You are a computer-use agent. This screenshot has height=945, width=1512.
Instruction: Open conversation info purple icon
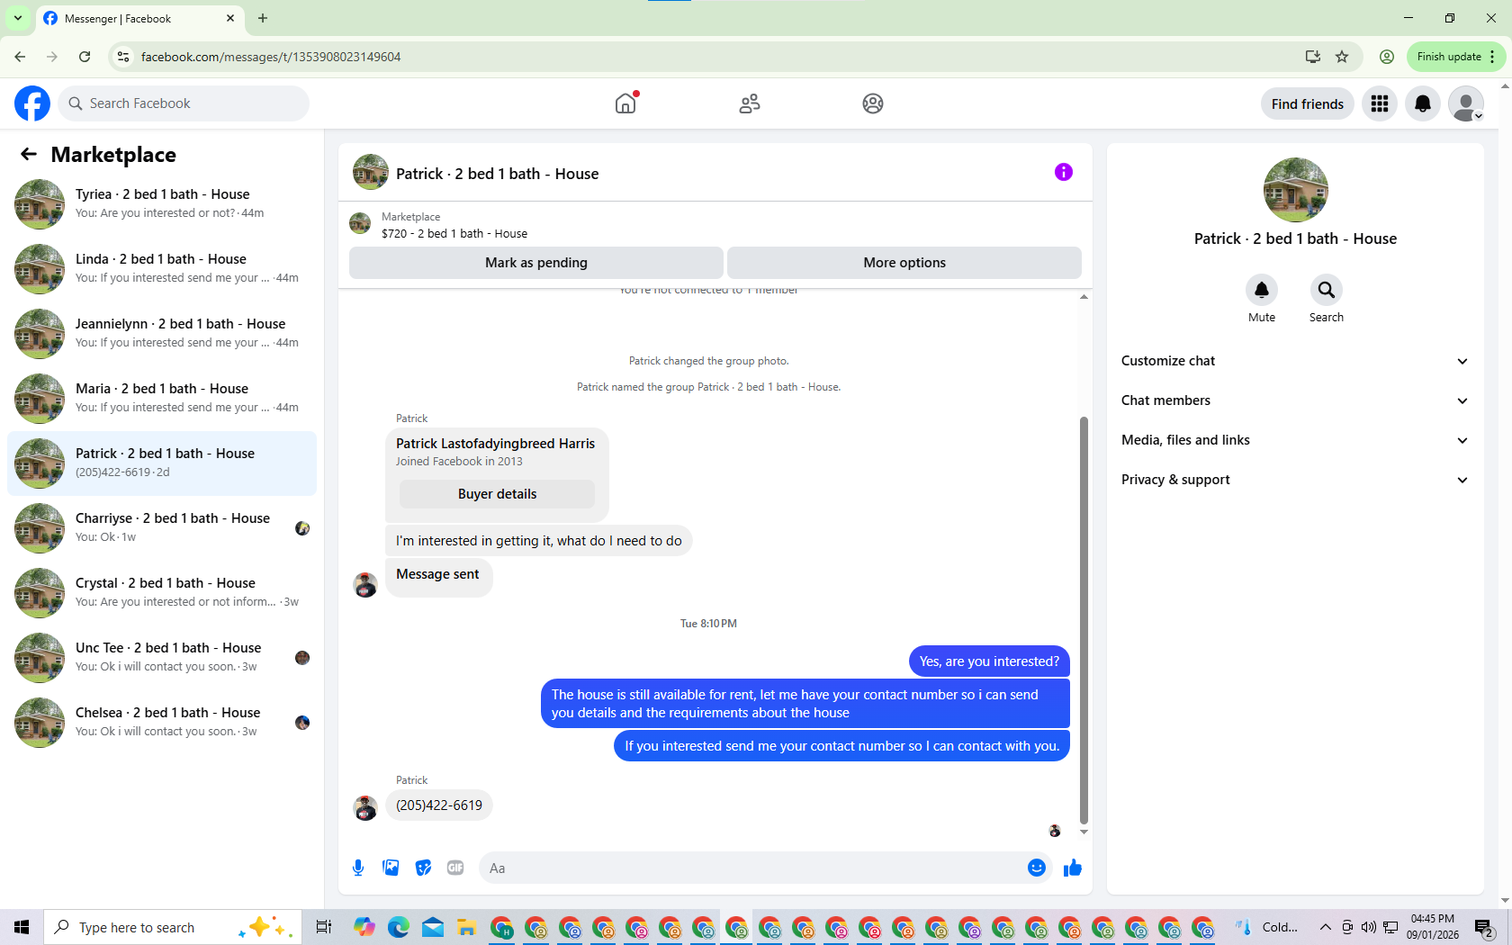[x=1064, y=172]
